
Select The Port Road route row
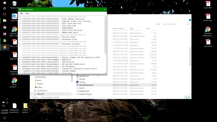(48, 37)
